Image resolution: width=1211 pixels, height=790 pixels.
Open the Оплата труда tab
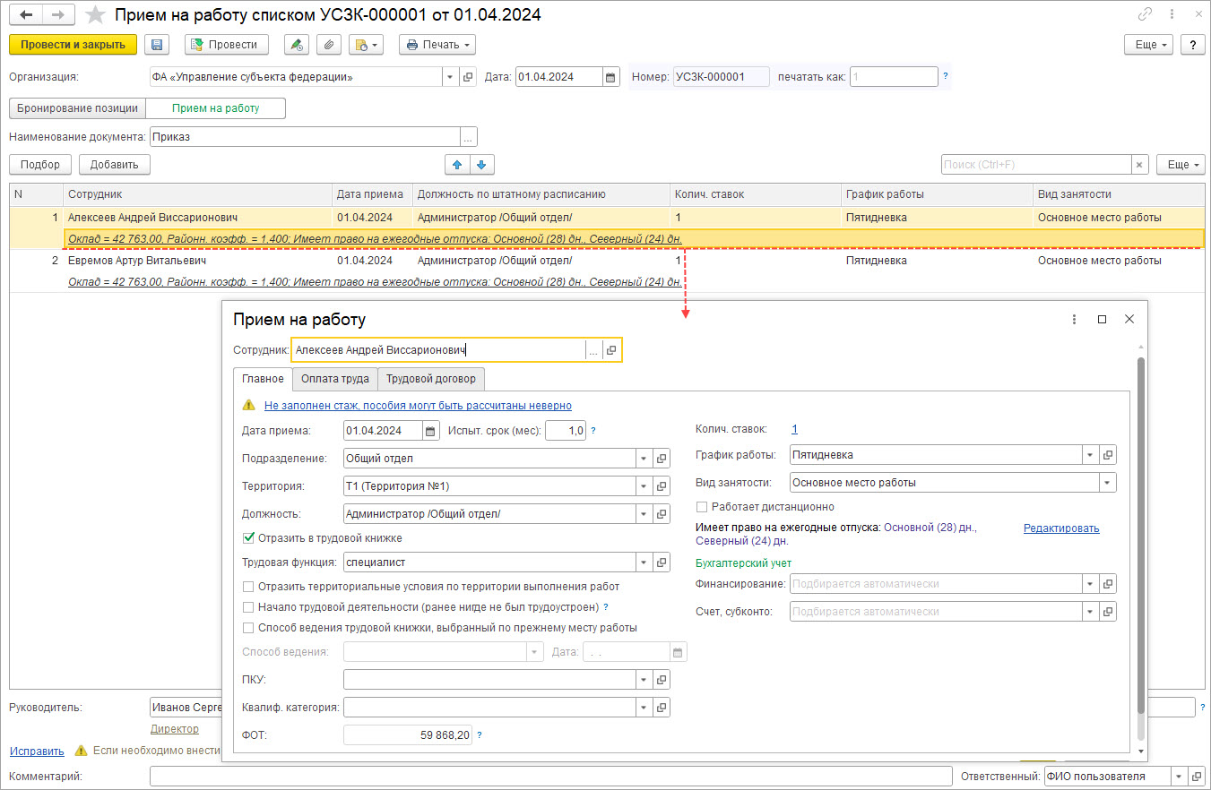(x=335, y=379)
